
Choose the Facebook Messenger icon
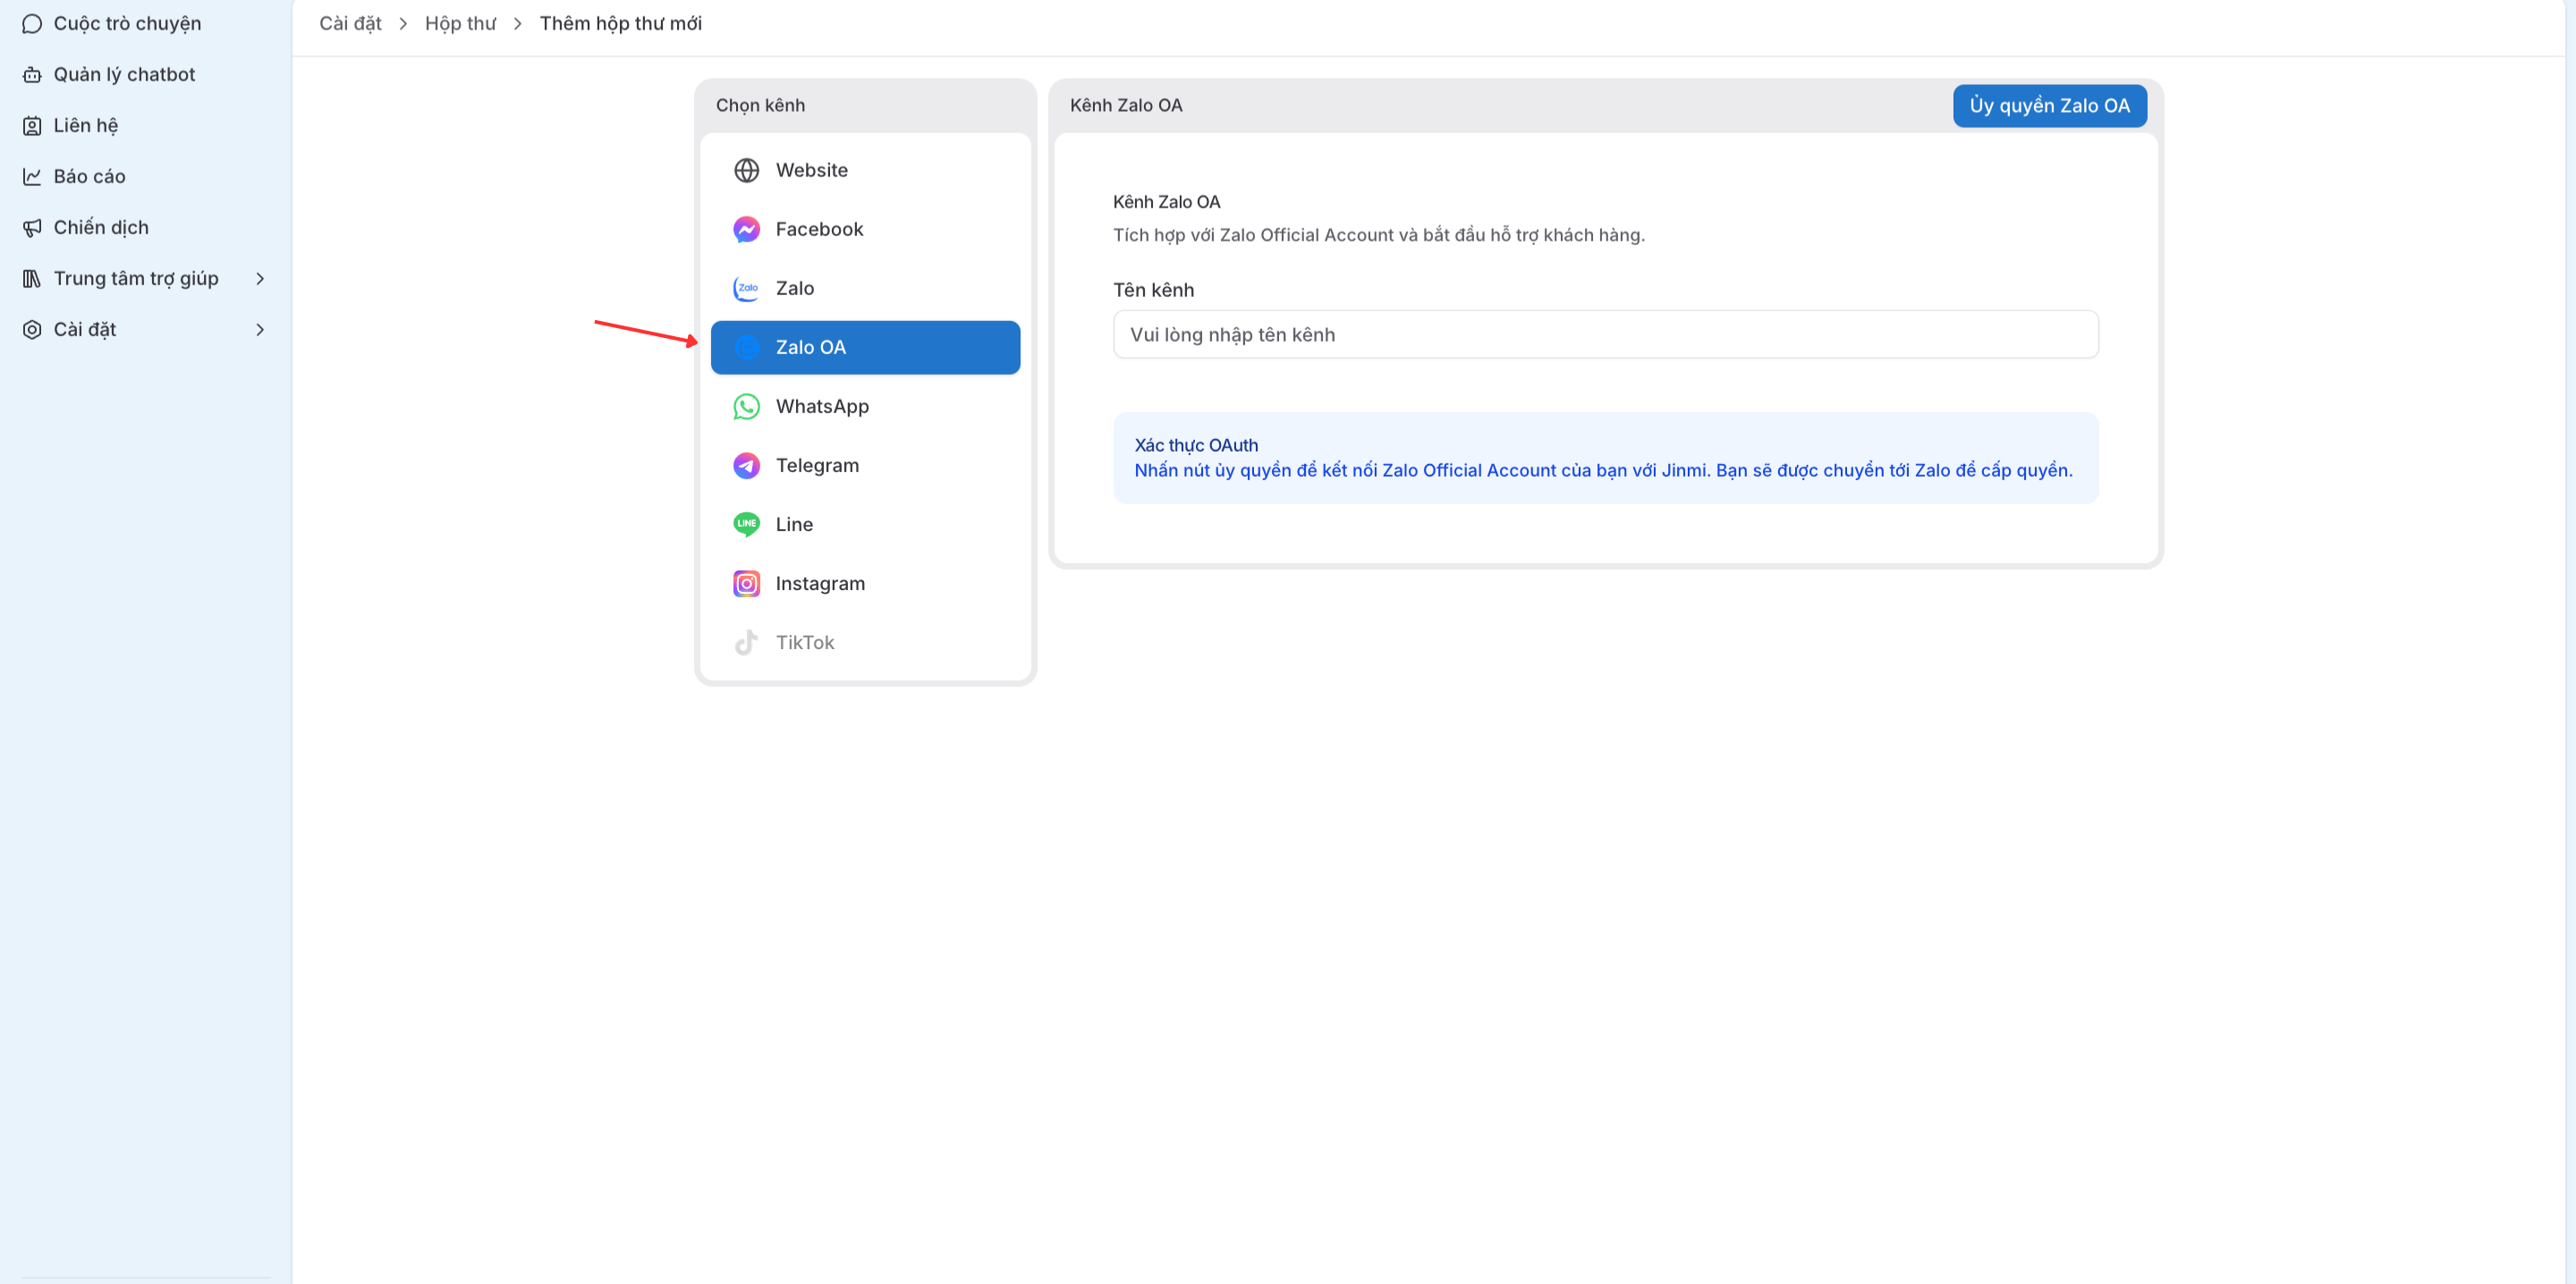coord(746,229)
